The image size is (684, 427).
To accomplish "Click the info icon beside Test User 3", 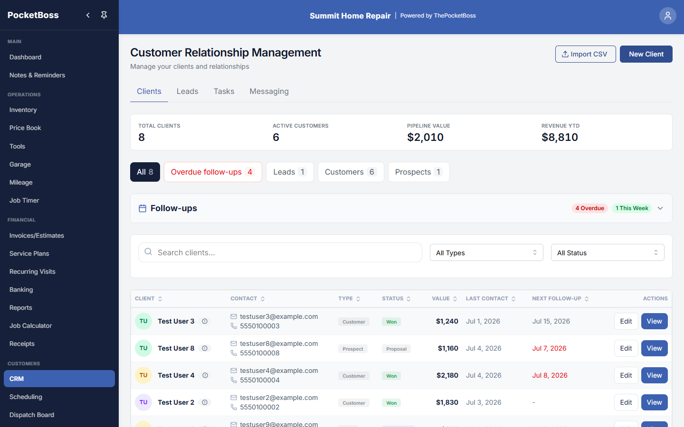I will tap(205, 321).
